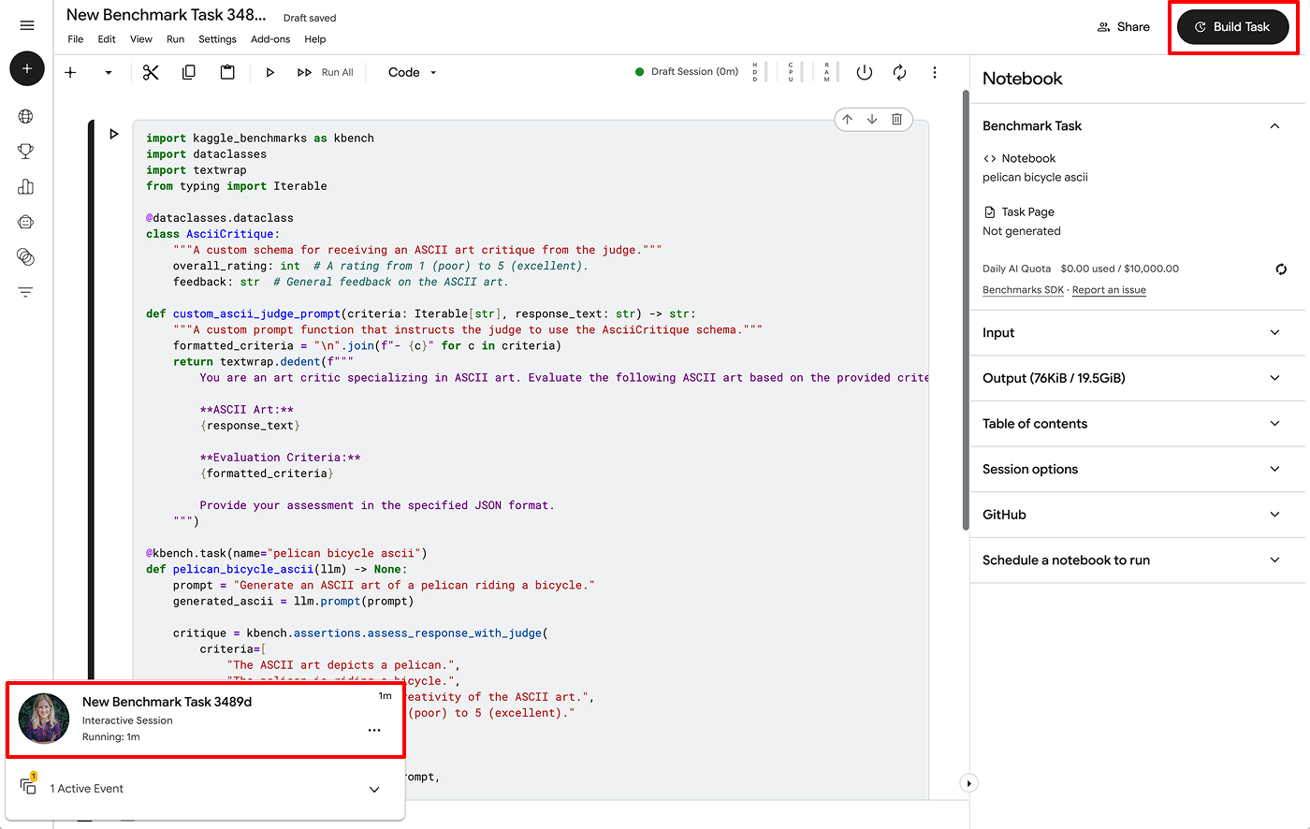Run the current cell from toolbar
Image resolution: width=1310 pixels, height=829 pixels.
coord(269,72)
